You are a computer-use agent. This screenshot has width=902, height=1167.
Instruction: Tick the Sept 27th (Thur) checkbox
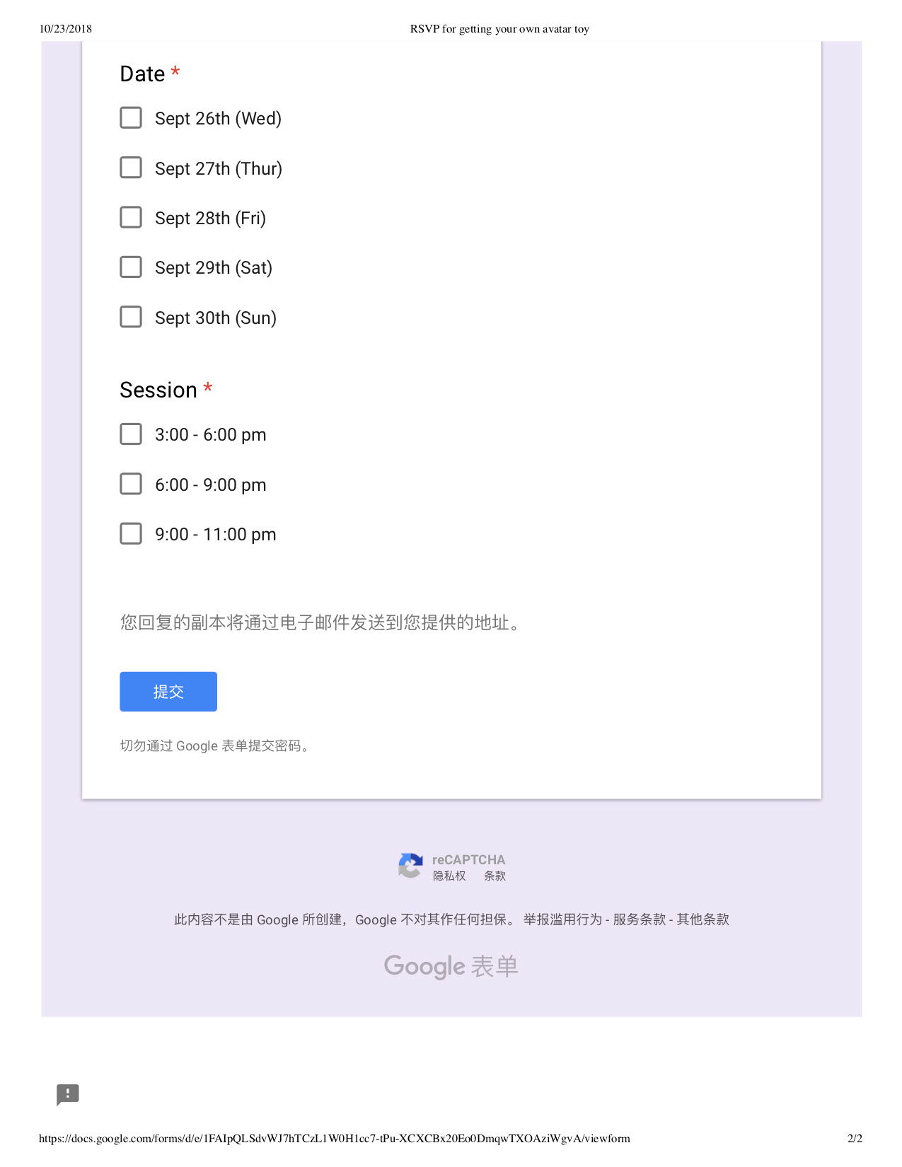tap(131, 168)
